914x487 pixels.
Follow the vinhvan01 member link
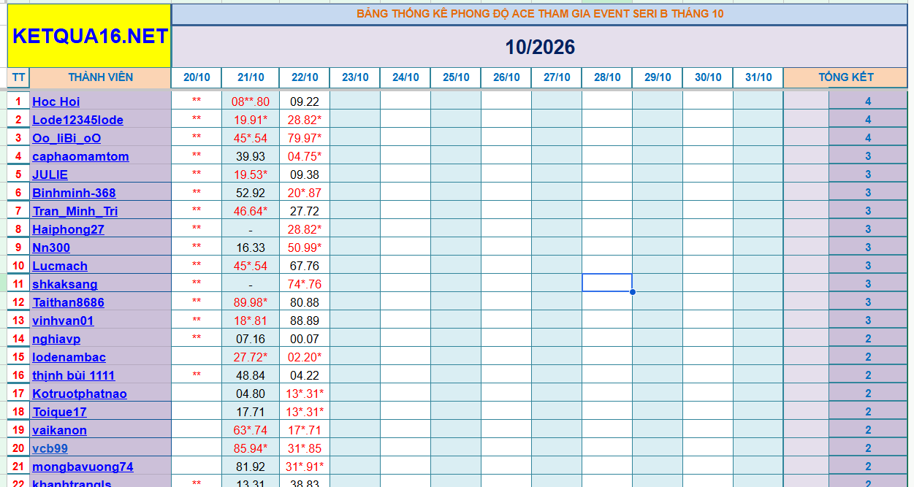click(x=63, y=321)
